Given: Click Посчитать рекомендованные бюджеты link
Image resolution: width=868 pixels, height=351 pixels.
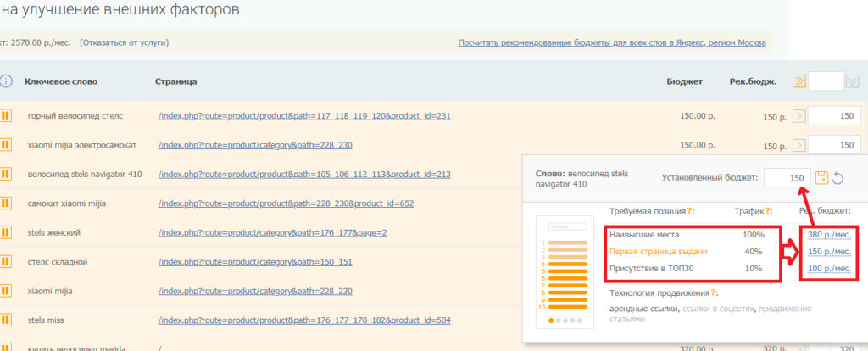Looking at the screenshot, I should click(x=612, y=42).
